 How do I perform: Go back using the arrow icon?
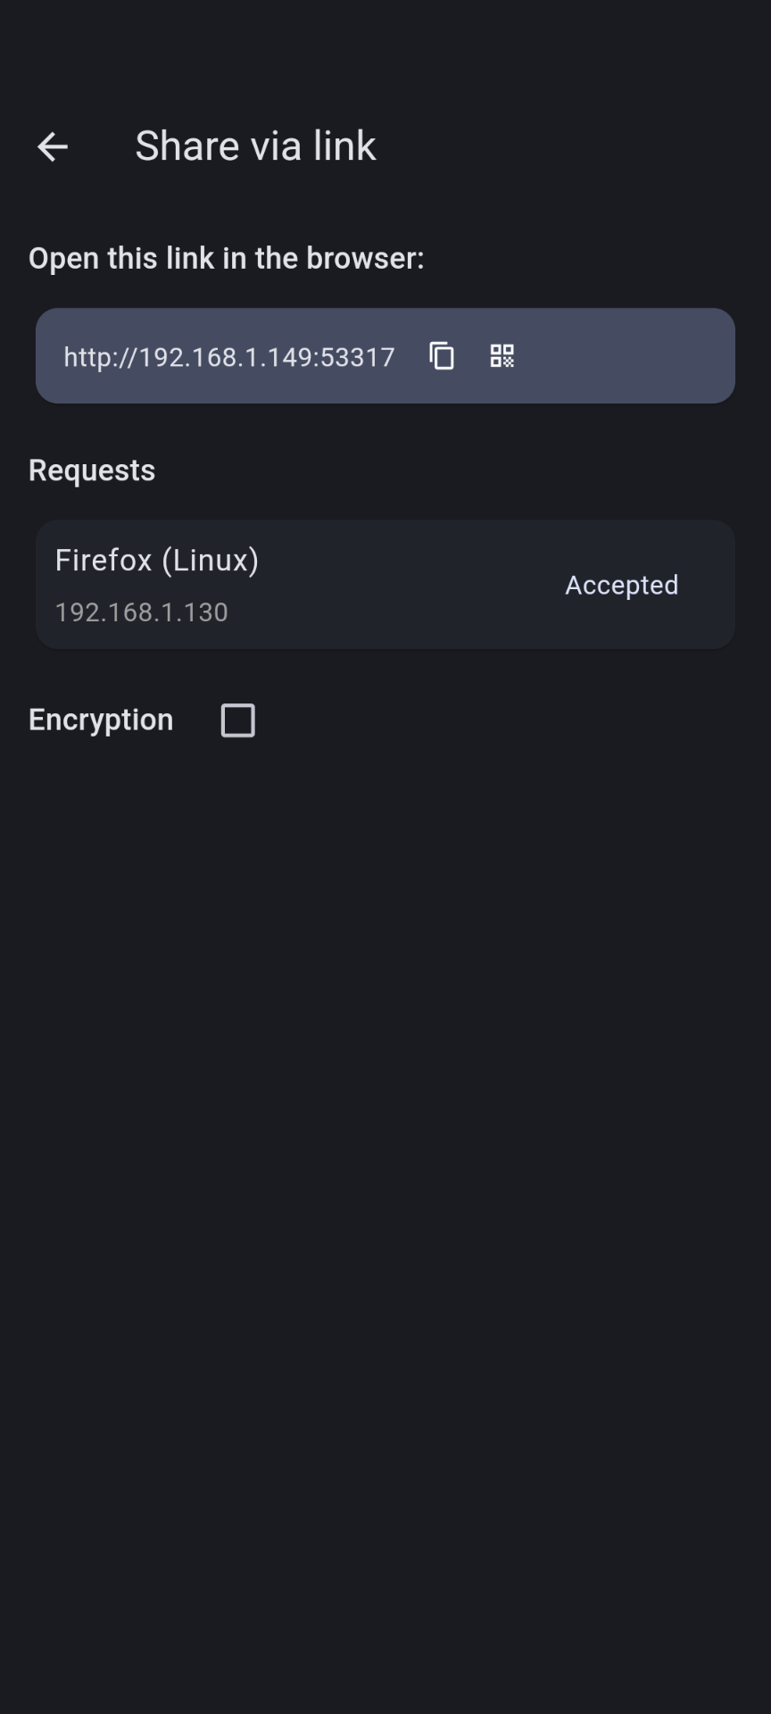[x=53, y=146]
